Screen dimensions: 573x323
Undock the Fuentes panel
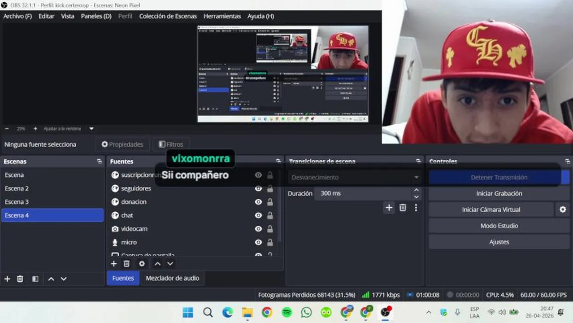278,161
